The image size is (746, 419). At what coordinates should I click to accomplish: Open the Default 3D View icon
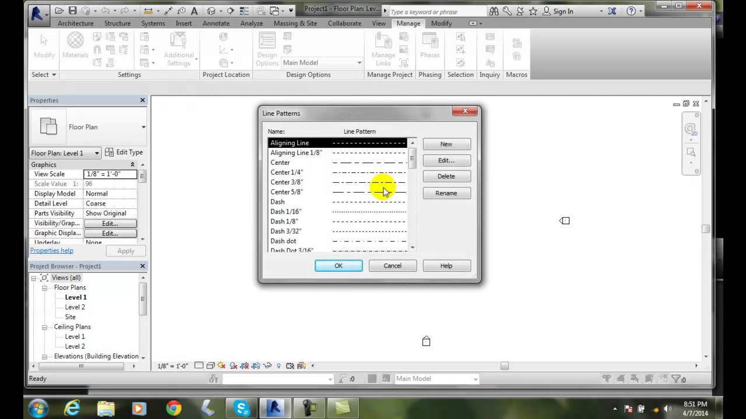(211, 11)
